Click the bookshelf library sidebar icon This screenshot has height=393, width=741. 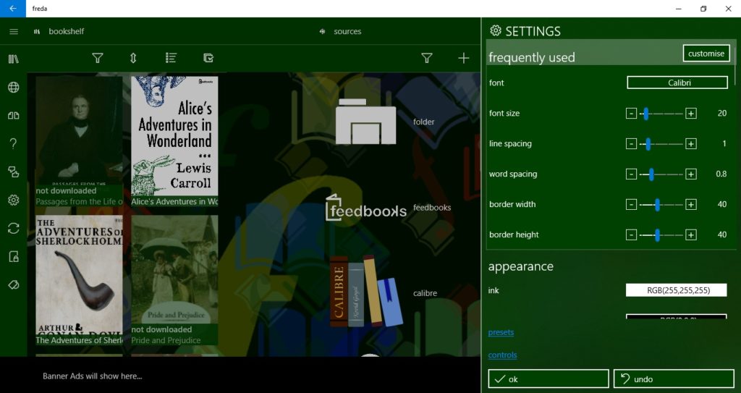tap(14, 59)
